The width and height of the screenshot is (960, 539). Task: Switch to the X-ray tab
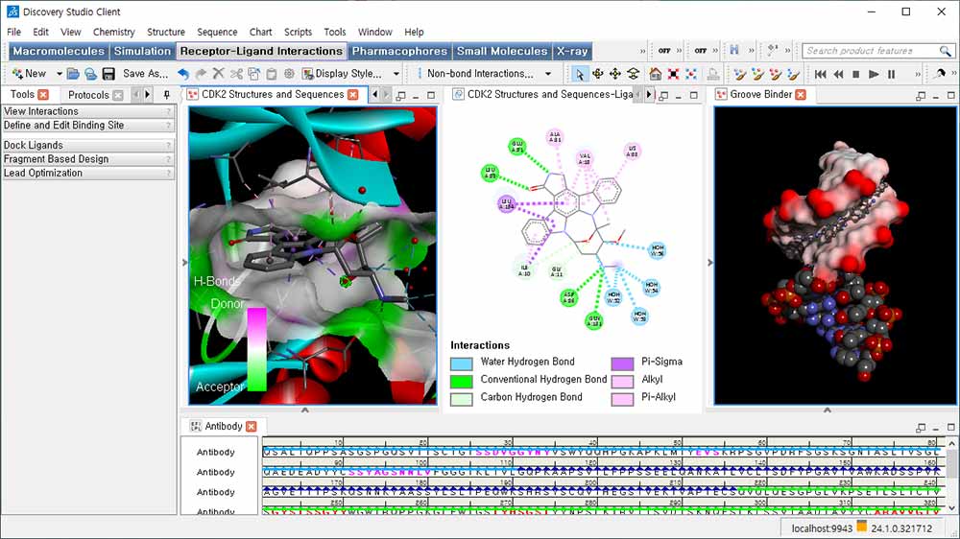tap(572, 52)
